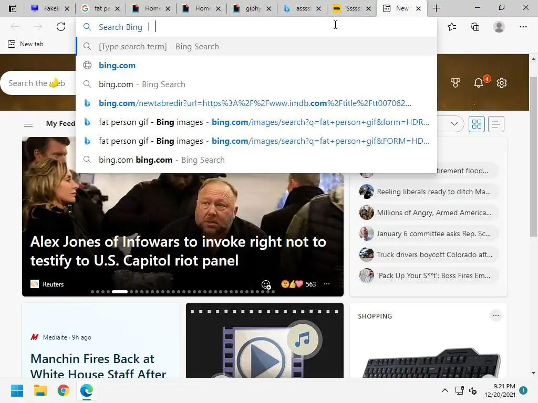Open the Favorites star icon
The width and height of the screenshot is (538, 403).
click(x=452, y=27)
